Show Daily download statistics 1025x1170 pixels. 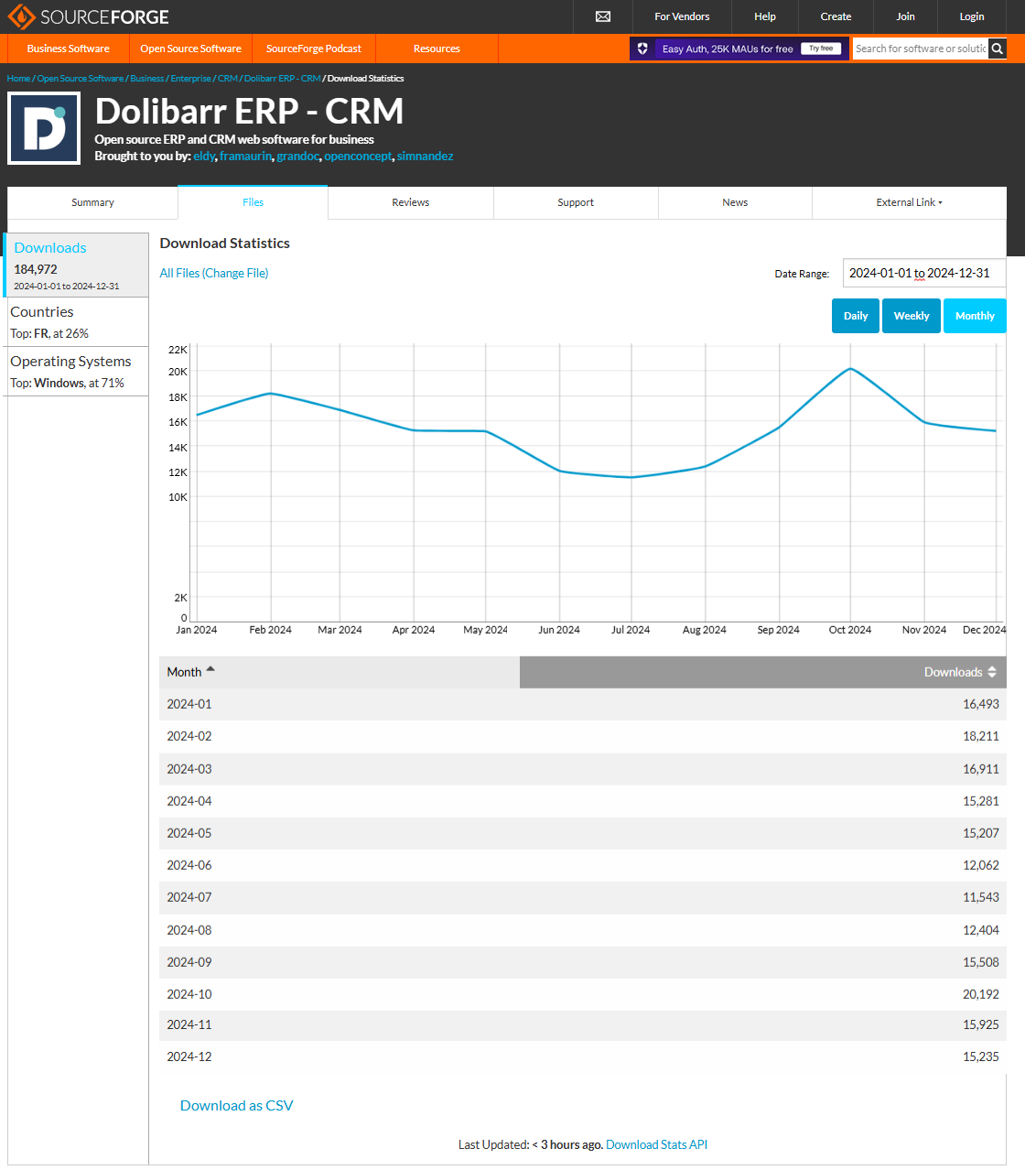point(856,316)
